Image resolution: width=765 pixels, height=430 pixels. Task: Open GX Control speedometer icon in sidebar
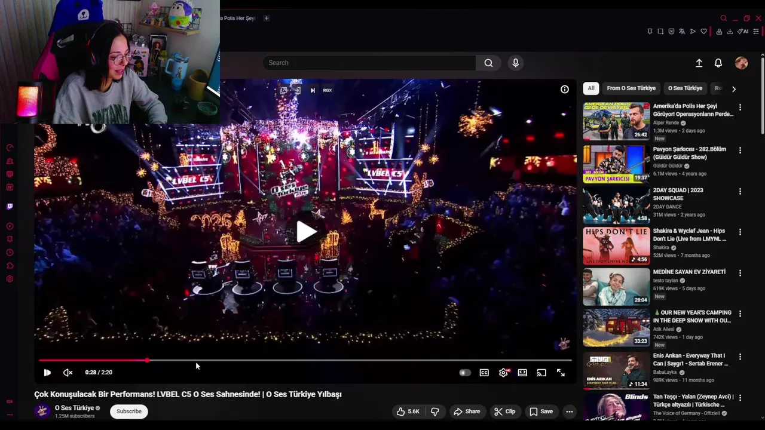pyautogui.click(x=10, y=148)
